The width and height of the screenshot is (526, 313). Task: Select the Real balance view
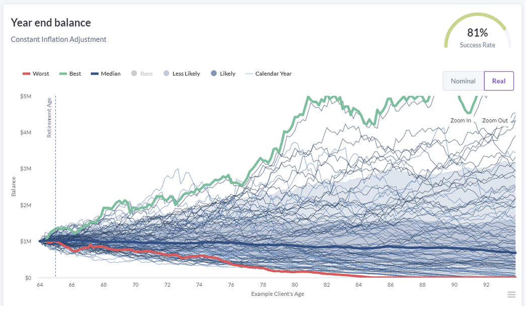tap(499, 81)
